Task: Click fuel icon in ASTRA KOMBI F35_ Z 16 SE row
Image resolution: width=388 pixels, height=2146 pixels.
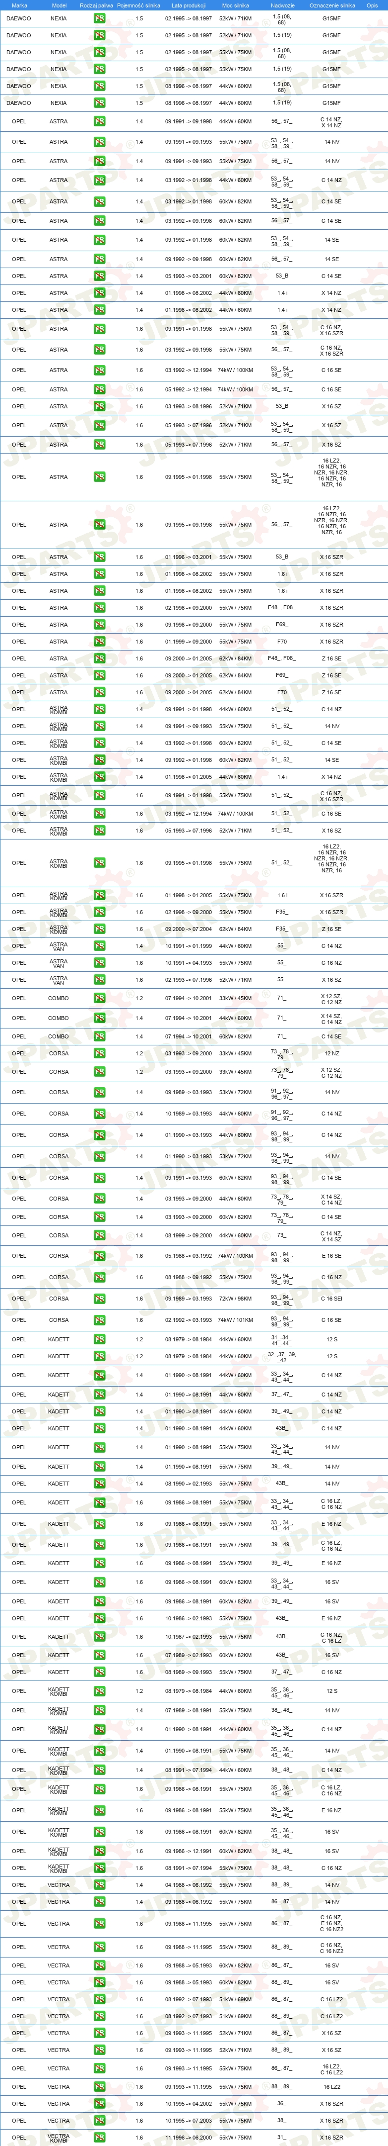Action: coord(99,929)
